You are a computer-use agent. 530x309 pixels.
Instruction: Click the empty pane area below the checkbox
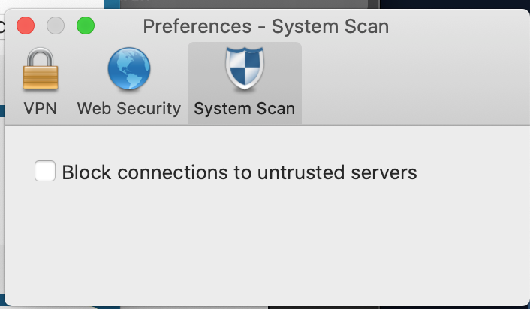tap(263, 240)
